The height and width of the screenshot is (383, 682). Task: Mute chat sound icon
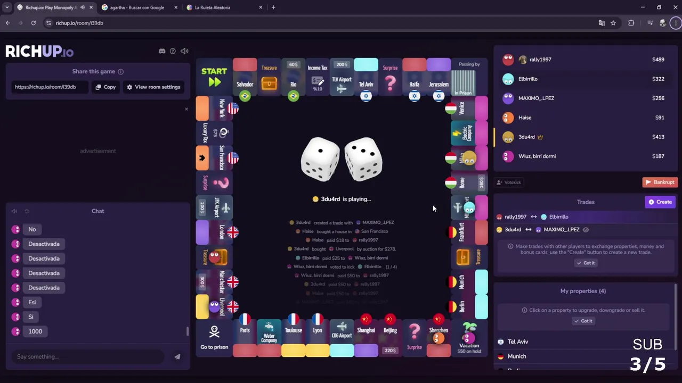click(x=14, y=211)
